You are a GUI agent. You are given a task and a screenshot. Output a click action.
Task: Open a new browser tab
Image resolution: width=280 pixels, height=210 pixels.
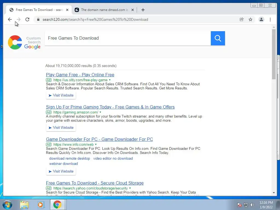143,10
